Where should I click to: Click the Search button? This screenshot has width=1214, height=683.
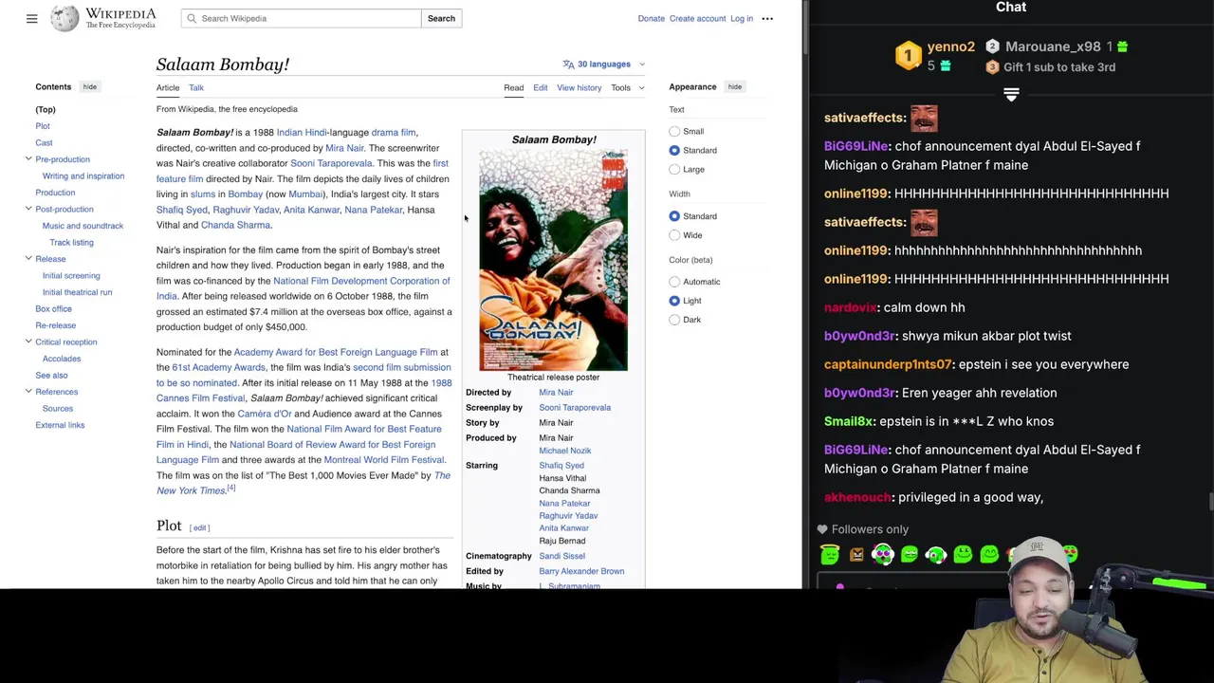441,18
